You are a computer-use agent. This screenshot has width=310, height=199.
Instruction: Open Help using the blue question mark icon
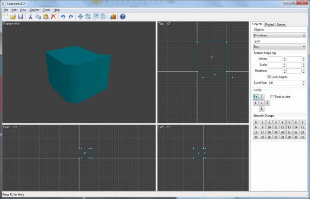123,16
